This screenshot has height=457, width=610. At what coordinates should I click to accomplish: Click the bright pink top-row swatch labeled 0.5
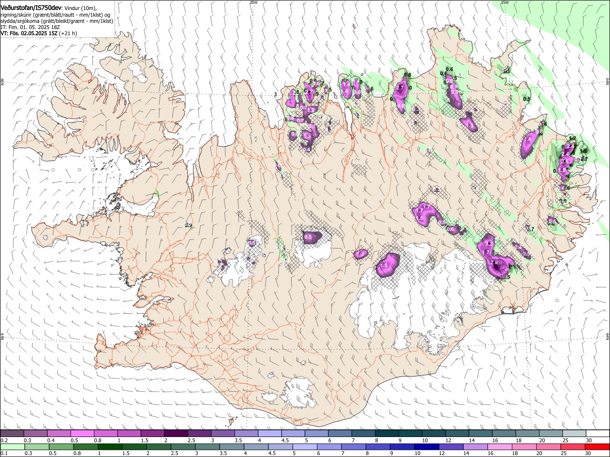pos(82,434)
